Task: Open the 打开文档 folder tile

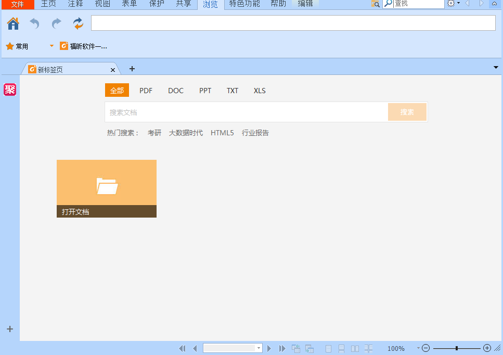Action: [x=106, y=188]
